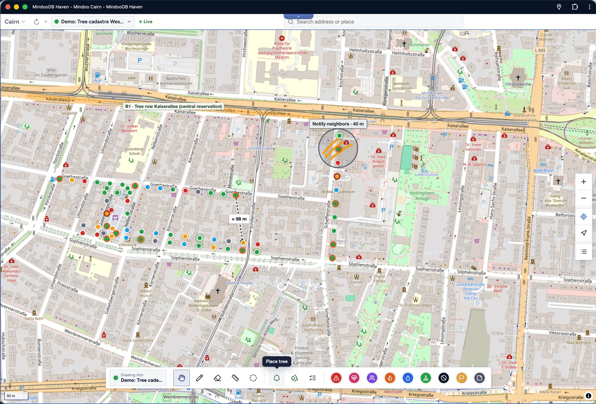Click the ≈ 98 m measurement label
This screenshot has height=404, width=596.
coord(239,219)
